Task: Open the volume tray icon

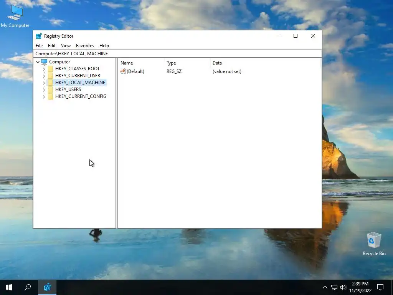Action: tap(343, 287)
